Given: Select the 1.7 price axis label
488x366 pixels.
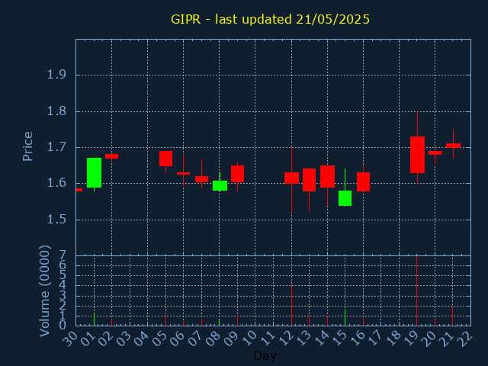Looking at the screenshot, I should 56,147.
